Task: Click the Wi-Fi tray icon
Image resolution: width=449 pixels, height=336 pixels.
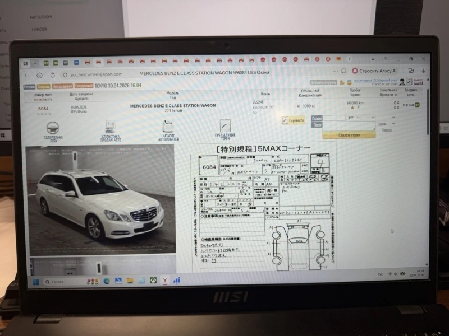Action: point(390,274)
